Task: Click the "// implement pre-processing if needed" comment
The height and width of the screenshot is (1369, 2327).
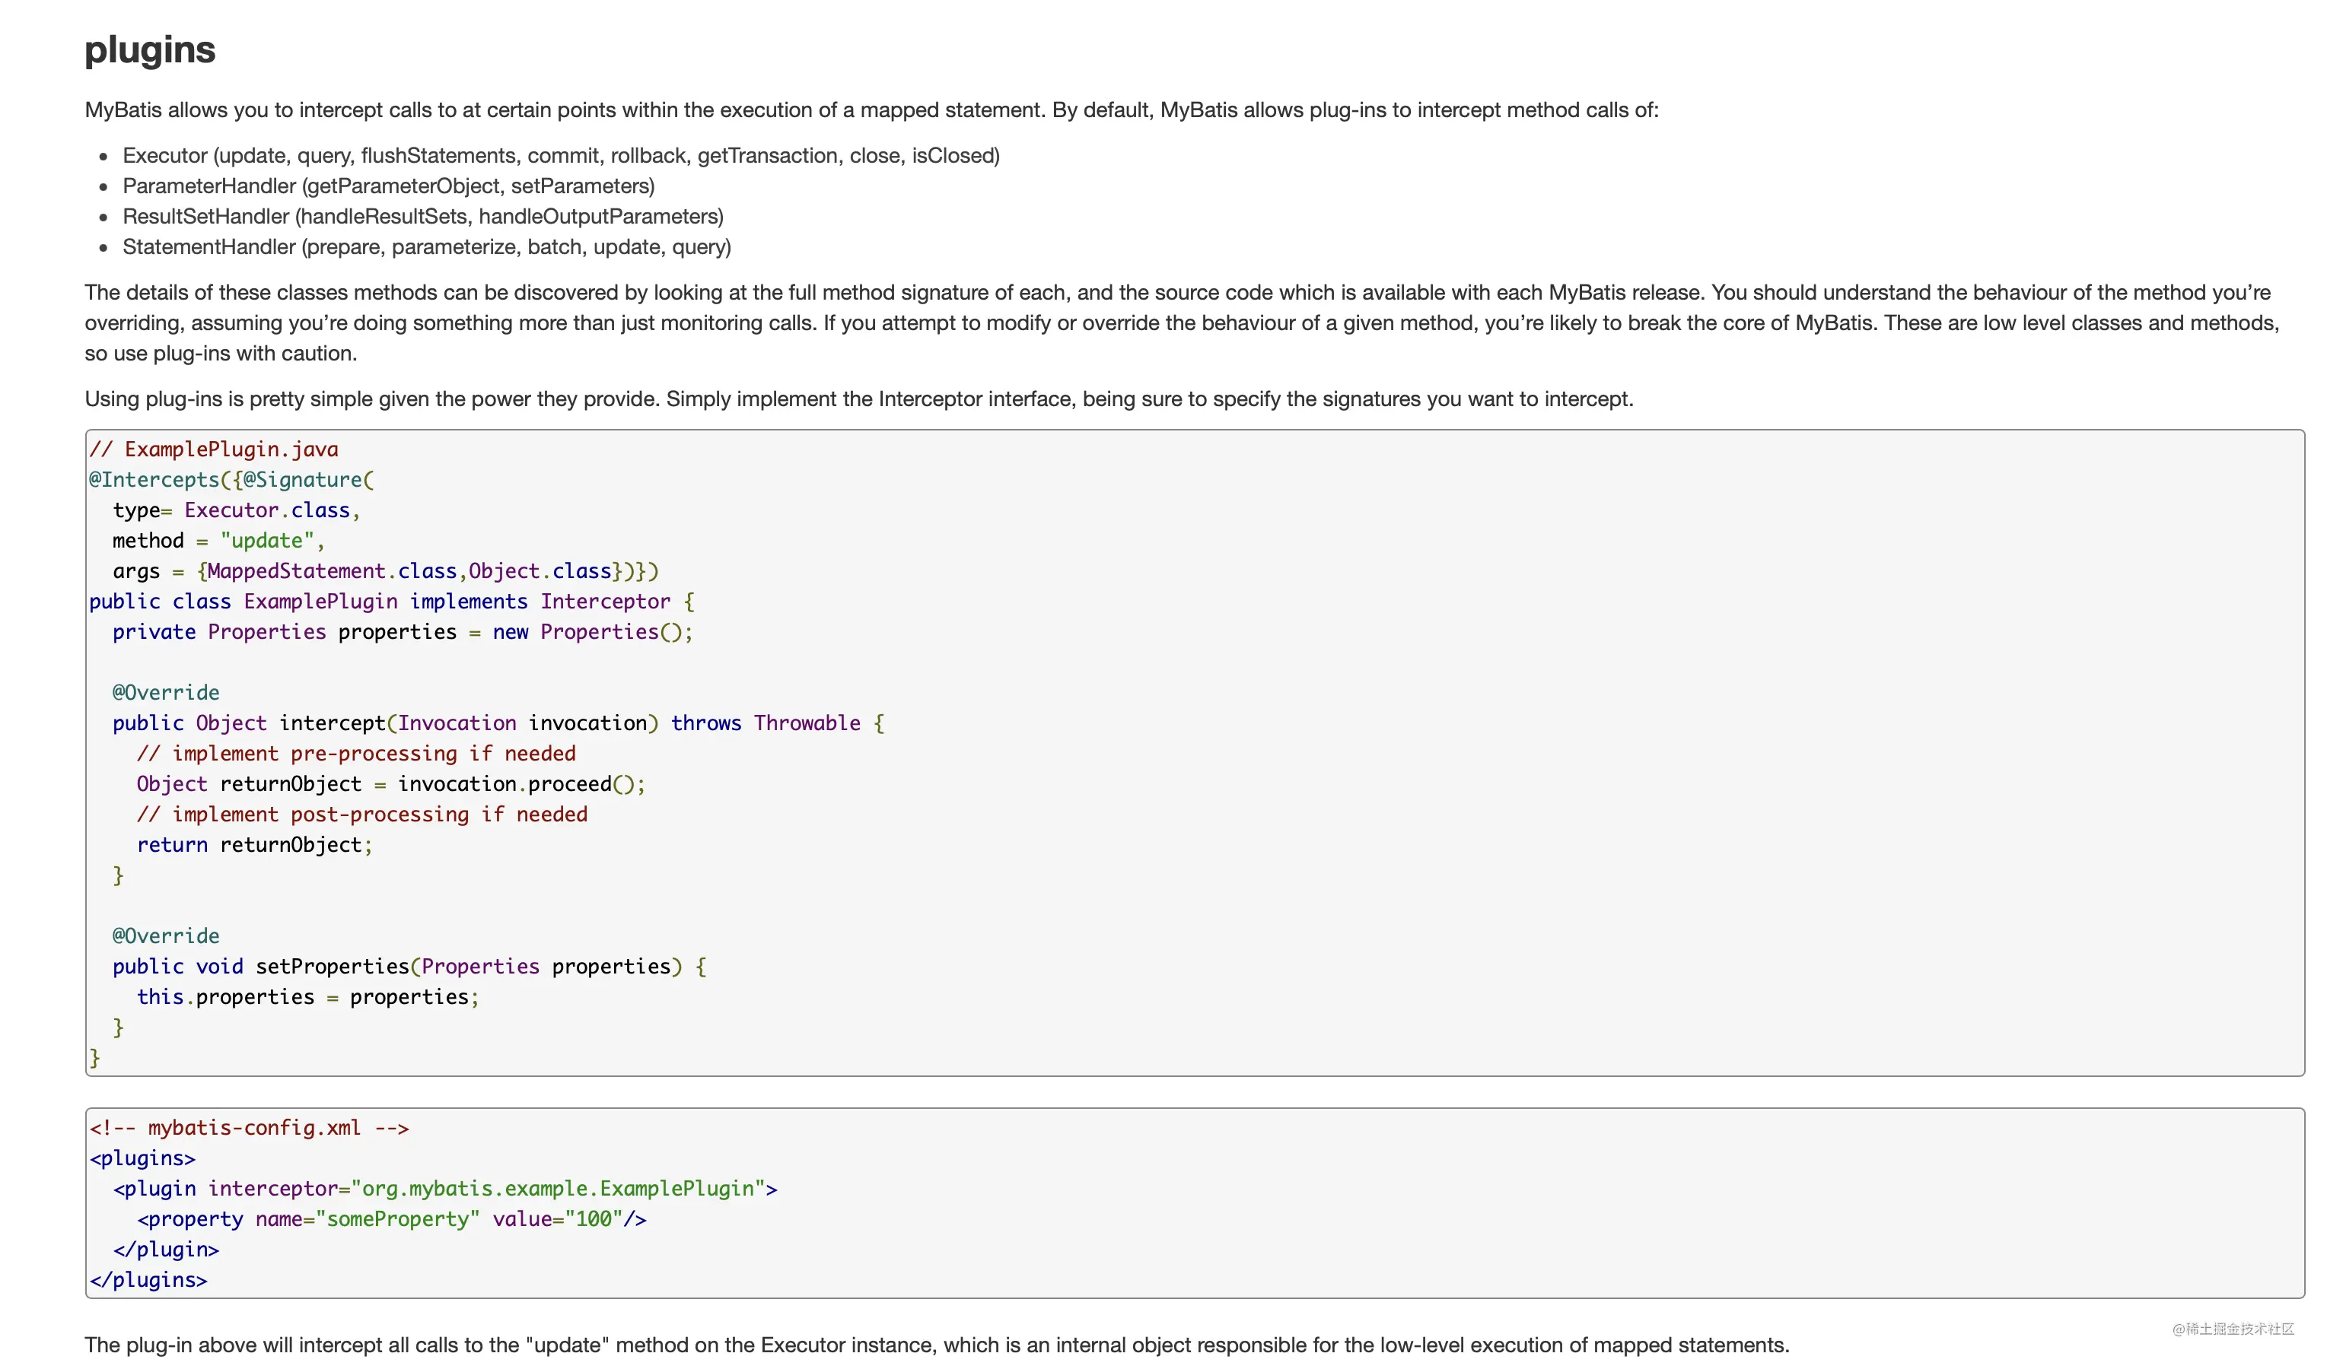Action: click(x=356, y=753)
